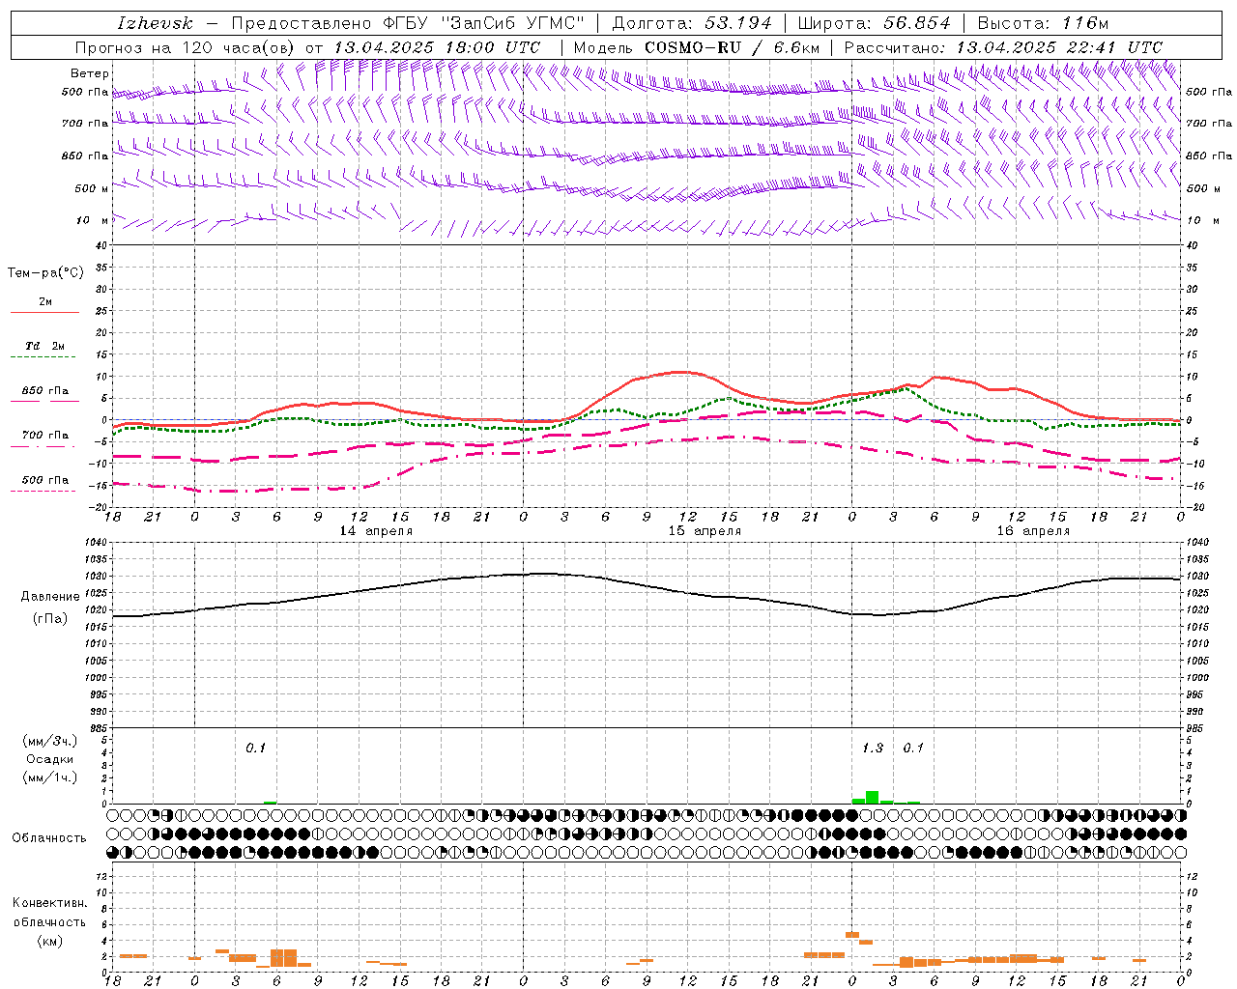This screenshot has width=1237, height=989.
Task: Select the "Прогноз на 120 часа(ов)" forecast text
Action: point(187,47)
